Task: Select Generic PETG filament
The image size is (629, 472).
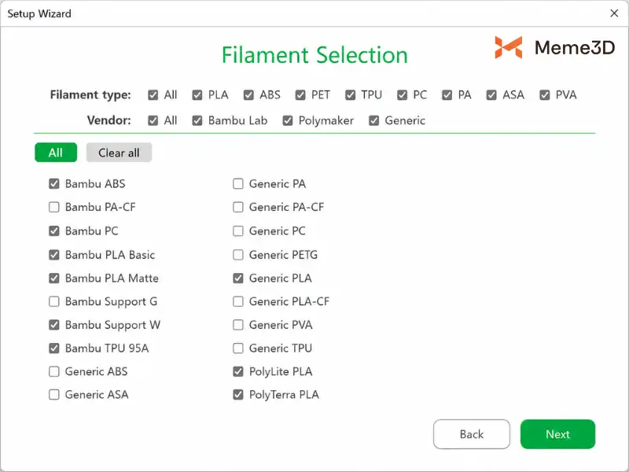Action: pyautogui.click(x=238, y=255)
